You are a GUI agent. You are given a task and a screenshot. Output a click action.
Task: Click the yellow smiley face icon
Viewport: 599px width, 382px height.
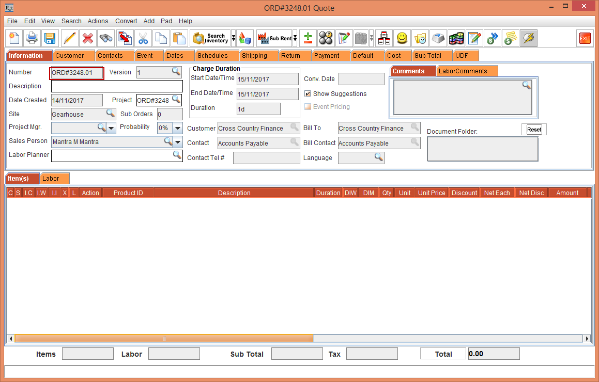click(402, 38)
